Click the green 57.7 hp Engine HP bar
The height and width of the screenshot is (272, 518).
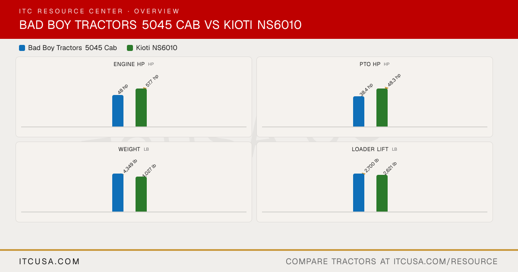click(x=141, y=108)
